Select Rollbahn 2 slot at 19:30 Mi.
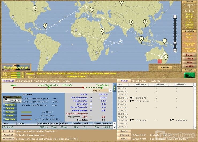This screenshot has height=142, width=198. point(157,89)
